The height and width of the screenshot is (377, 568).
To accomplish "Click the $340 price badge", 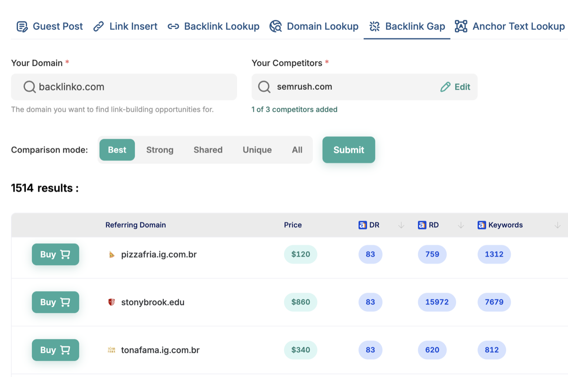I will (x=301, y=350).
